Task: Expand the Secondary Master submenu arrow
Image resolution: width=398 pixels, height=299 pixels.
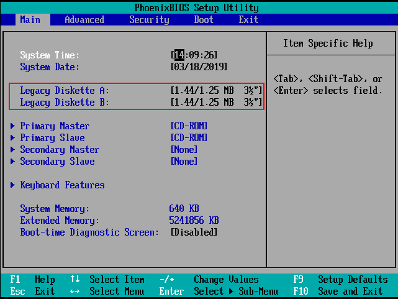Action: pyautogui.click(x=14, y=150)
